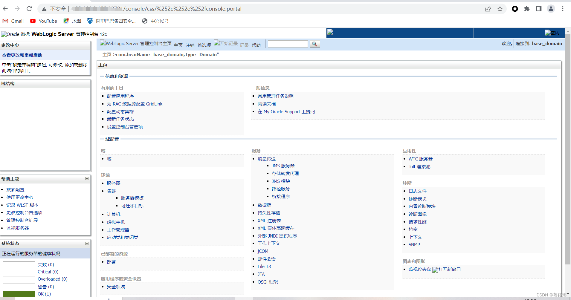
Task: Click the 开始记录 record icon
Action: pos(226,43)
